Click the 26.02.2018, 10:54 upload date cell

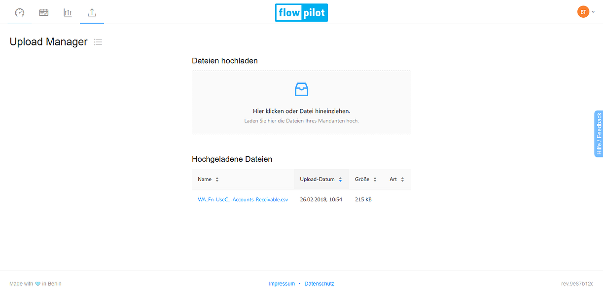pyautogui.click(x=321, y=200)
